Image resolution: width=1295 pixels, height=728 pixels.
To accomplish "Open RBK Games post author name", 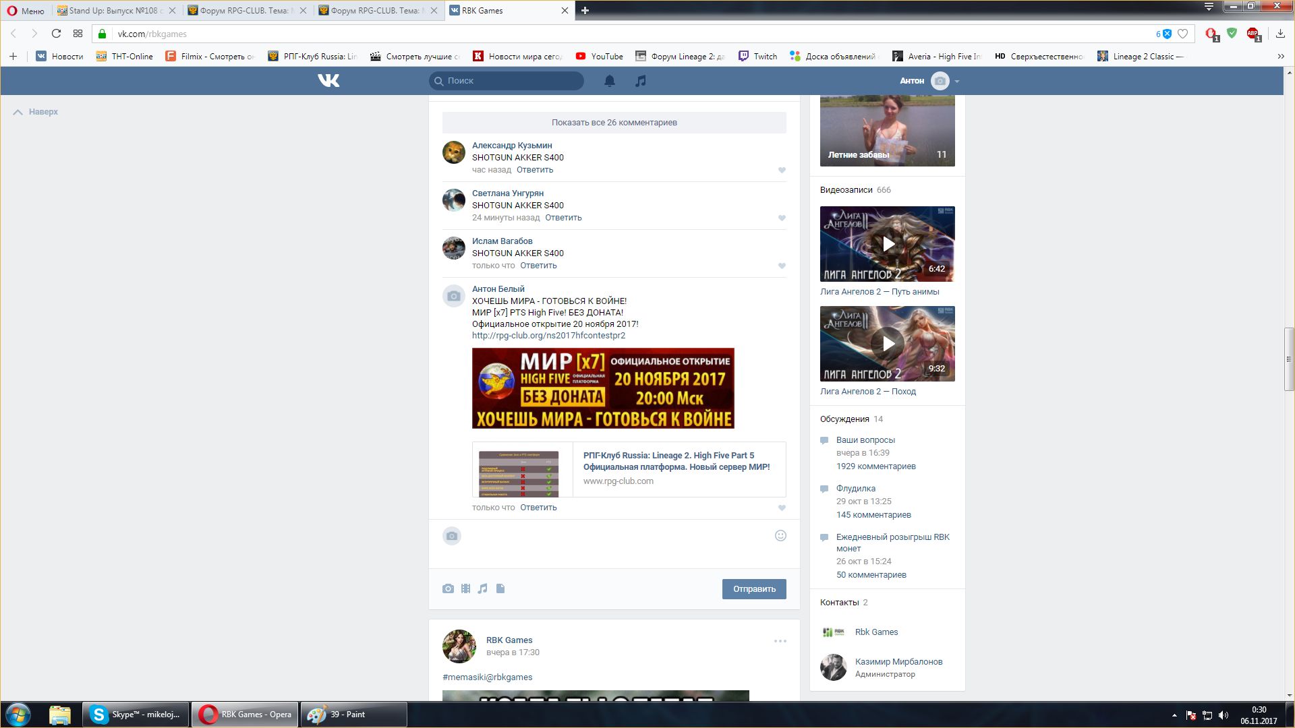I will (x=509, y=640).
